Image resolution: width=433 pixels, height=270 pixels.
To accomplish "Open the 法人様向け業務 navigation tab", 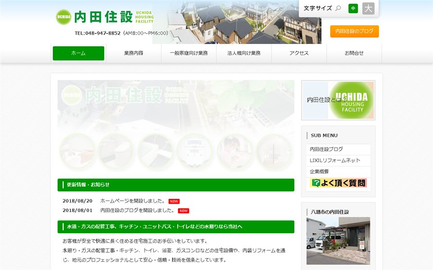I will 244,53.
